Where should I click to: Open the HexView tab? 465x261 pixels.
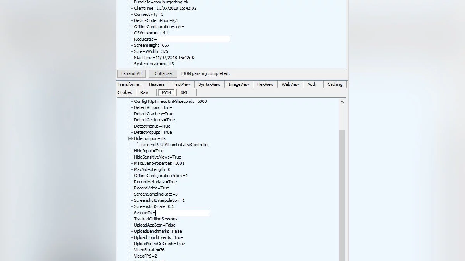tap(265, 84)
